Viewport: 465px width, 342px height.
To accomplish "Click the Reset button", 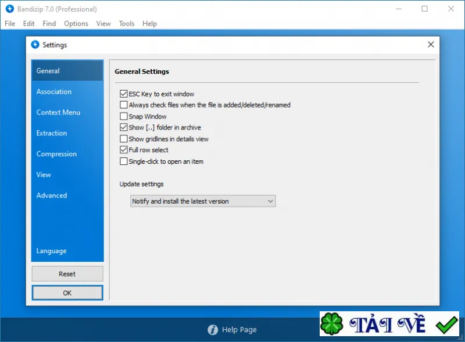I will coord(67,274).
